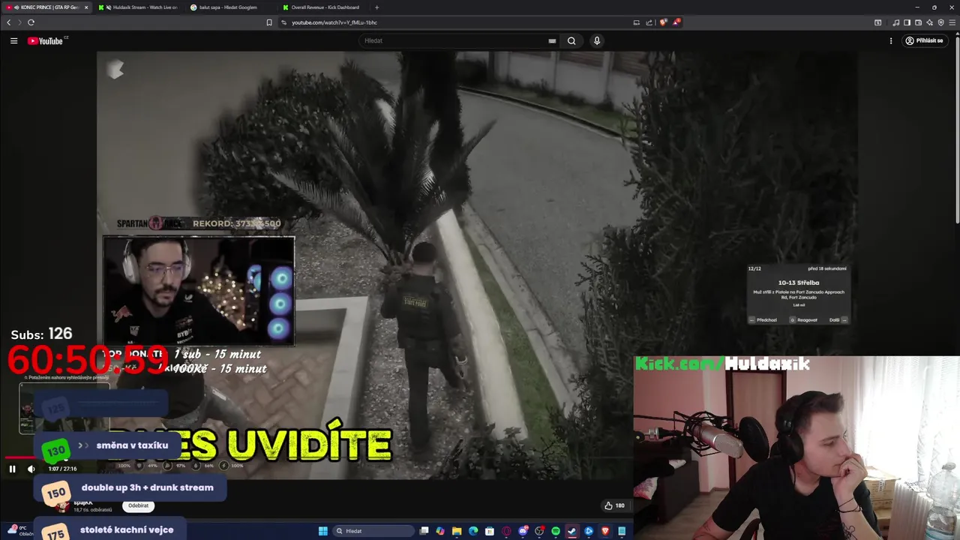Open Spotify from the taskbar

point(556,531)
